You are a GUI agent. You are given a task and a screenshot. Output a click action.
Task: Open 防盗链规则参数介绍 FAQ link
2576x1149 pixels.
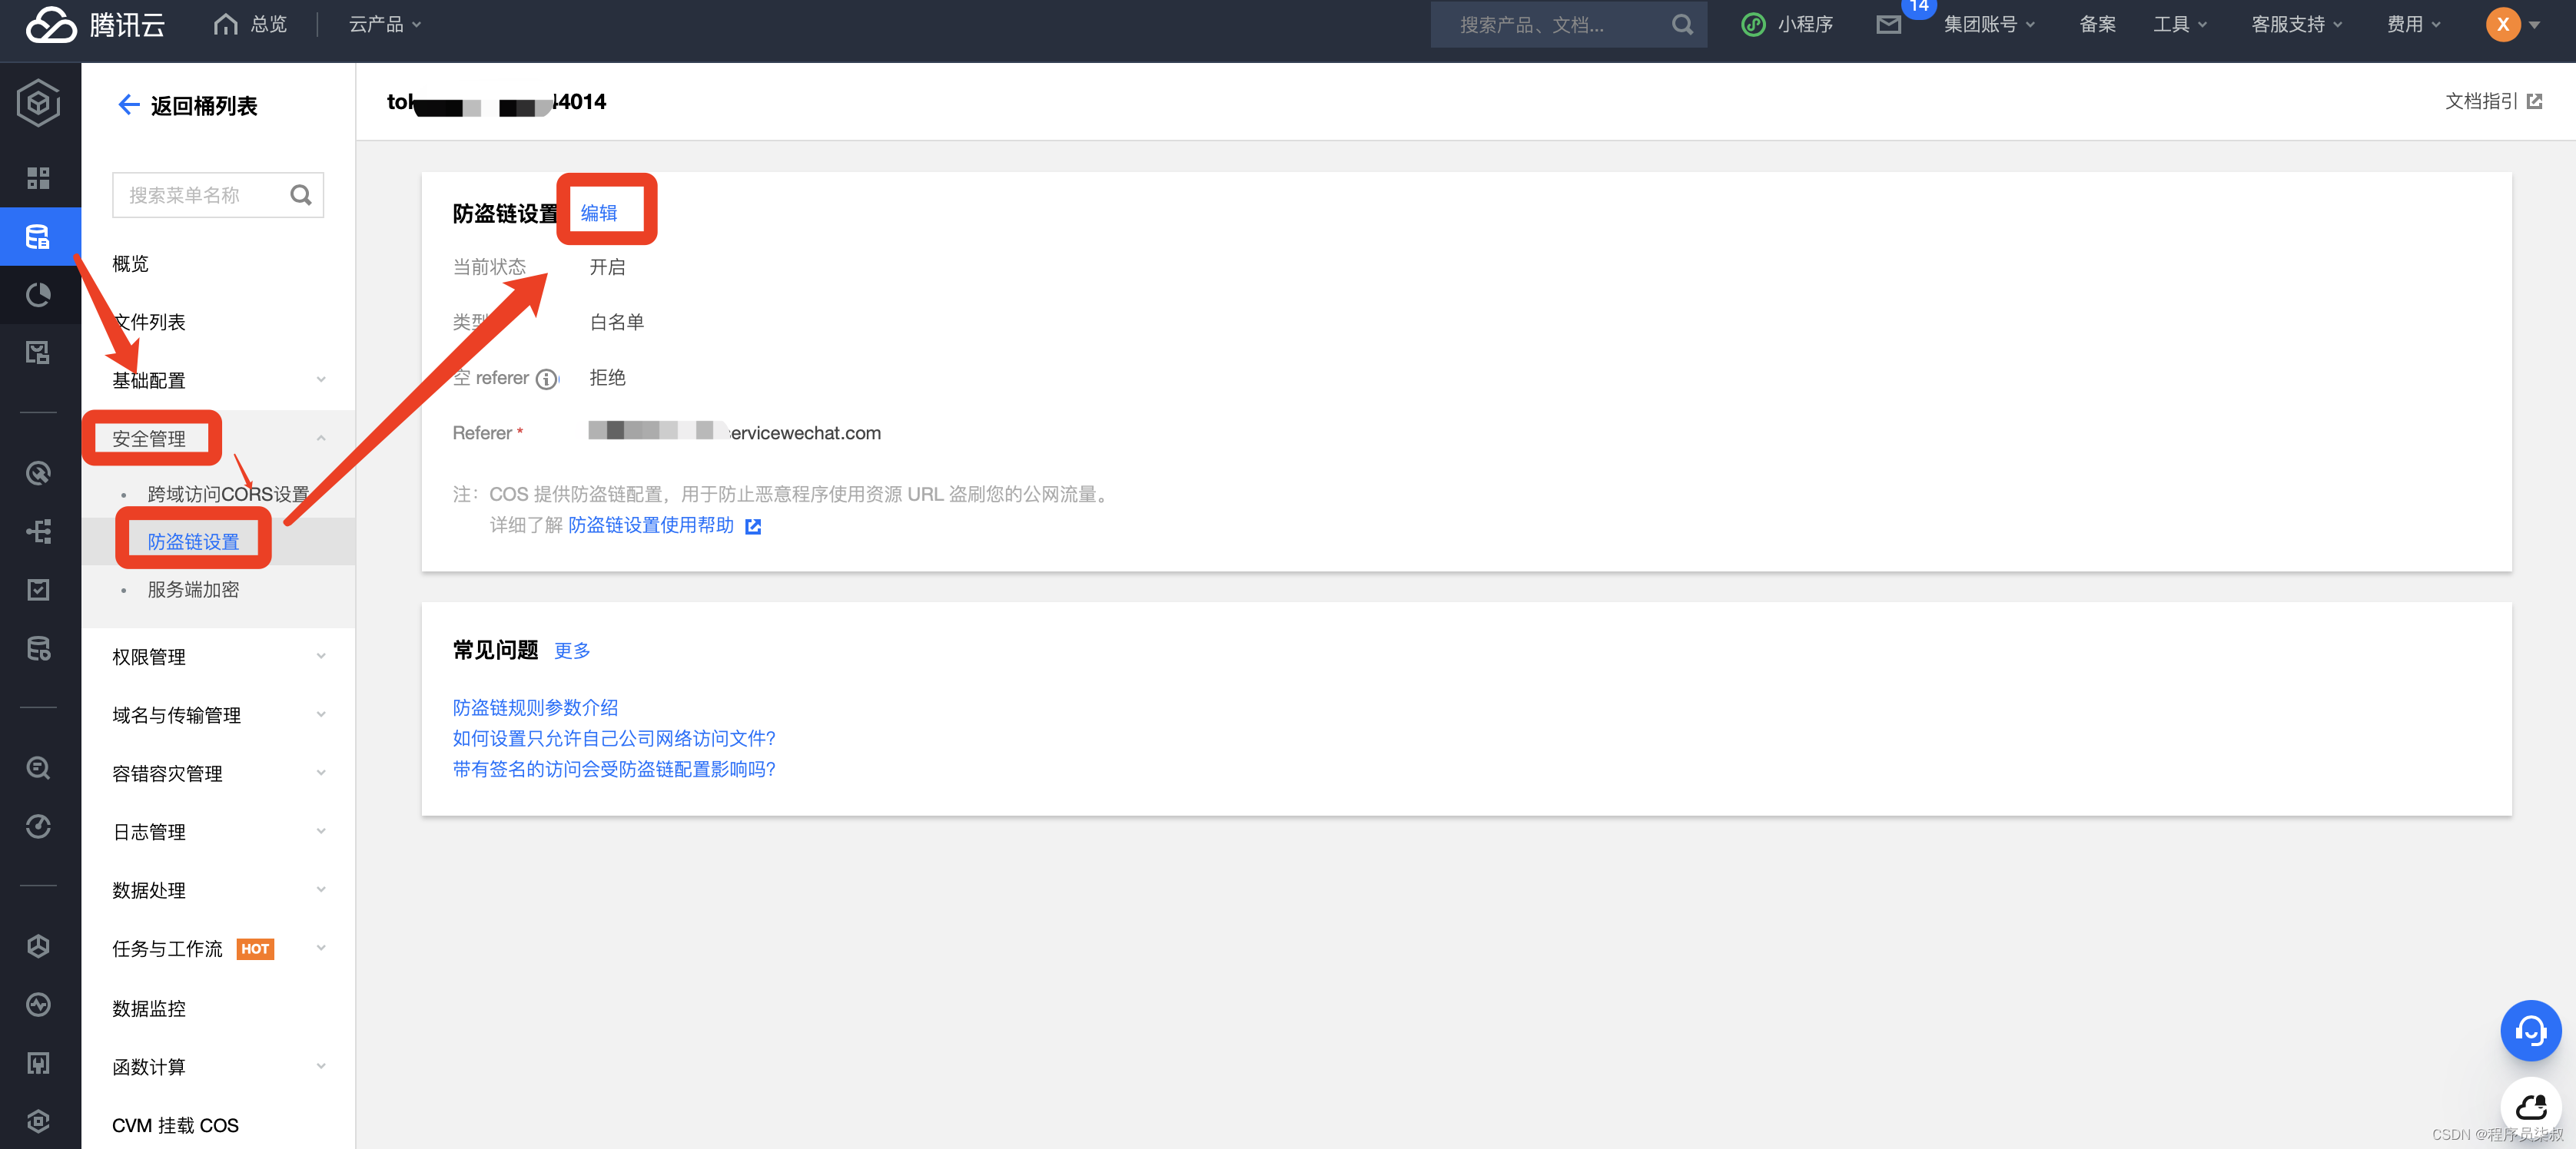[535, 707]
